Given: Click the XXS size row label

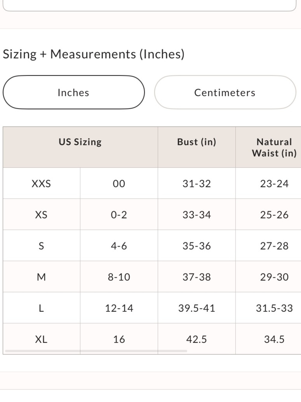Looking at the screenshot, I should coord(42,183).
